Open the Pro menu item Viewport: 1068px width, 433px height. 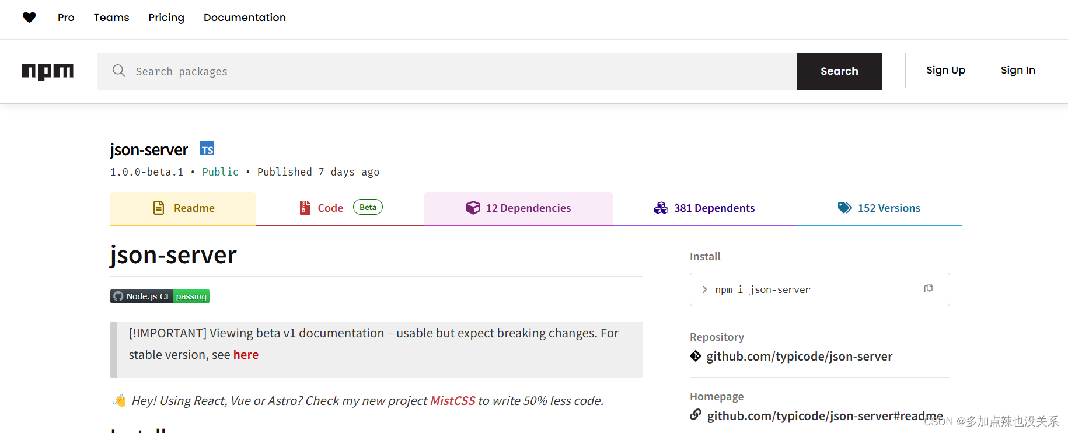click(66, 18)
